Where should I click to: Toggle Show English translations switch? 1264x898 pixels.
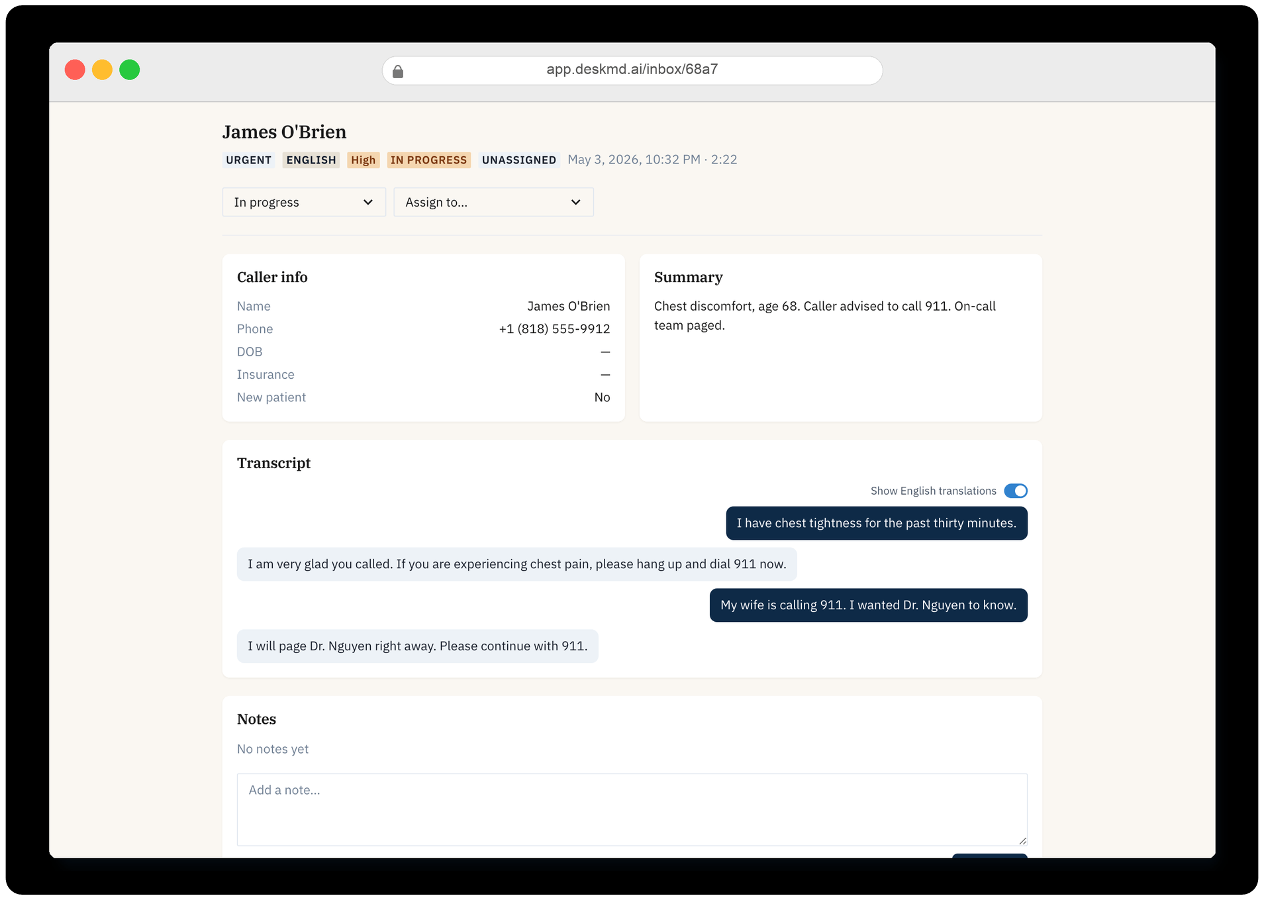[x=1016, y=491]
